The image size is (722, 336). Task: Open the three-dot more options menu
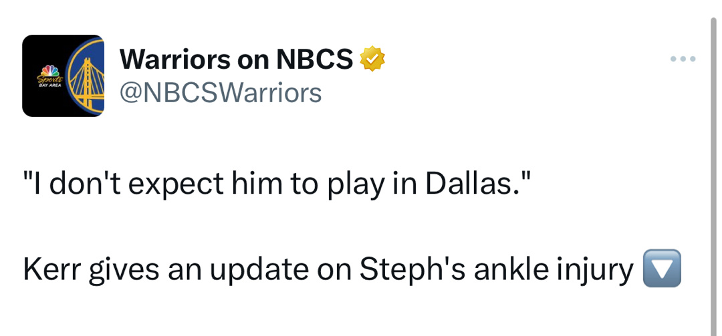tap(683, 59)
